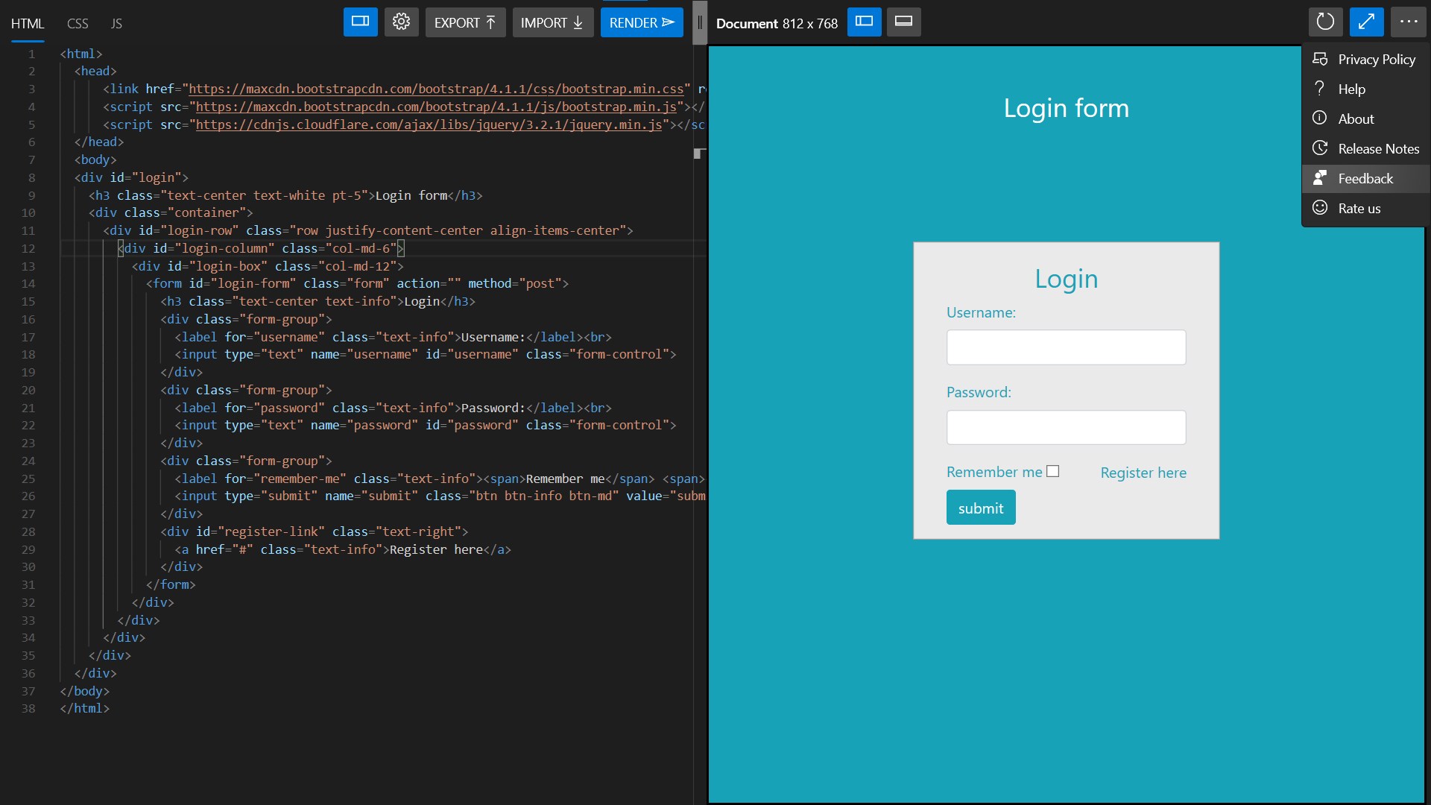1431x805 pixels.
Task: Open the EXPORT dropdown button
Action: click(465, 22)
